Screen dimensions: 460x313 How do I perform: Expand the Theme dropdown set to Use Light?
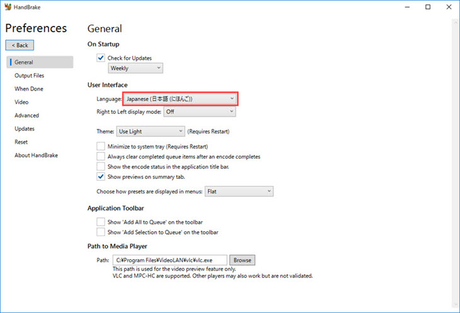click(150, 132)
